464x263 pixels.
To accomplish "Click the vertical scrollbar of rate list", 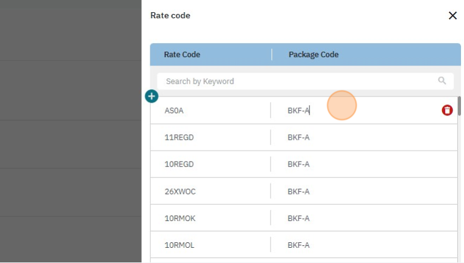I will [x=459, y=106].
